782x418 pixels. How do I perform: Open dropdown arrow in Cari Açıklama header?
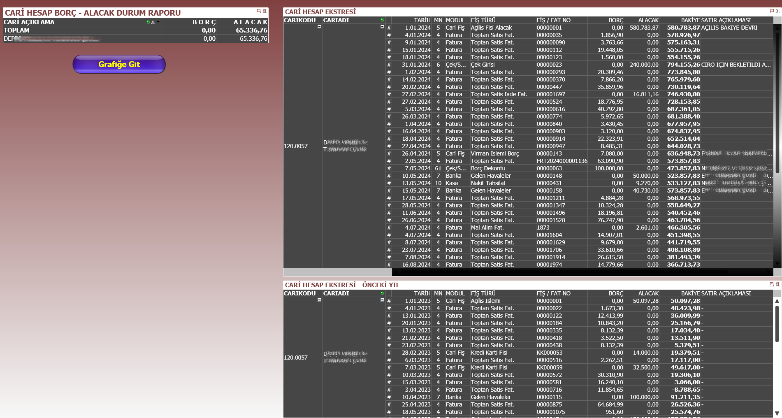158,22
